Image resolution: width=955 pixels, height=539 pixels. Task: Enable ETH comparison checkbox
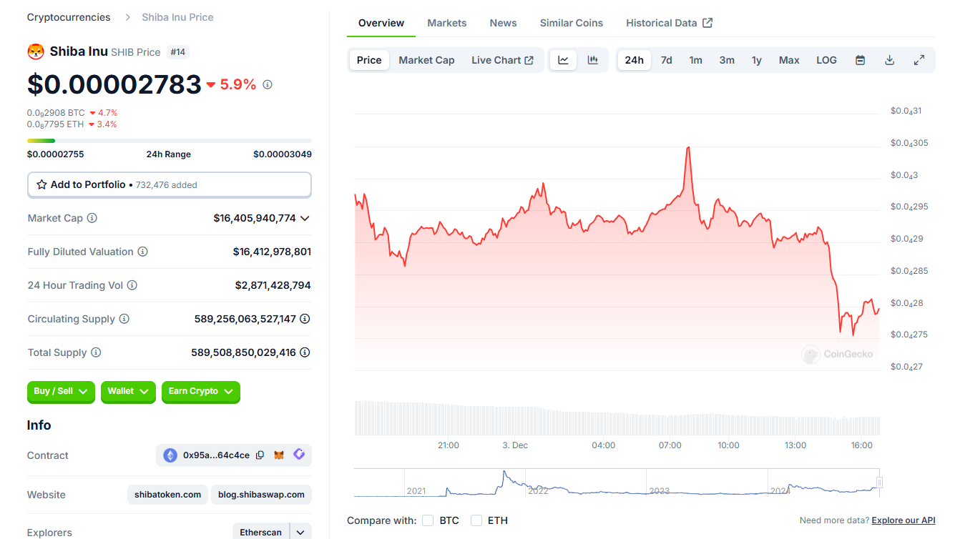(476, 520)
